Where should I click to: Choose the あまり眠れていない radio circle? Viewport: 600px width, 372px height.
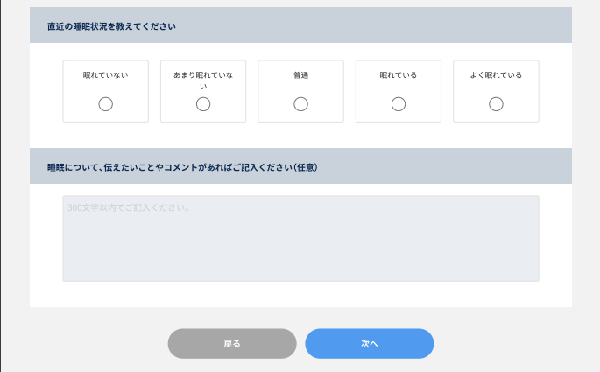pos(203,104)
